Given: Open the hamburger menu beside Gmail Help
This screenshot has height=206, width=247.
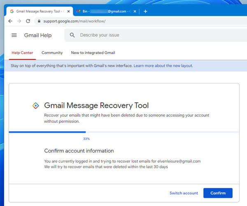Looking at the screenshot, I should (x=14, y=35).
